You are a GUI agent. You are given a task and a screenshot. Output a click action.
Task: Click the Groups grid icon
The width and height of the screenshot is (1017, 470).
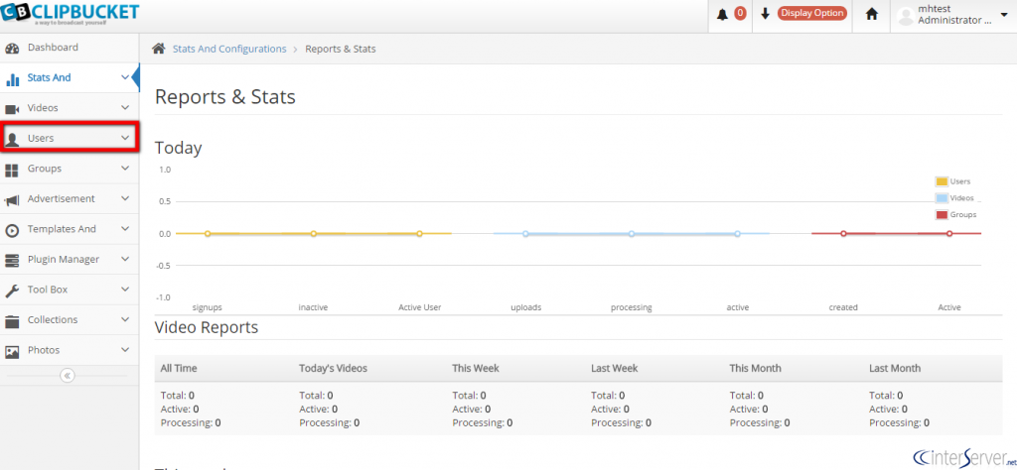tap(12, 170)
